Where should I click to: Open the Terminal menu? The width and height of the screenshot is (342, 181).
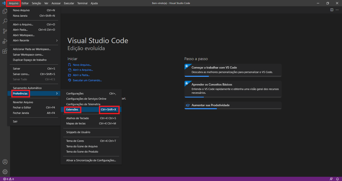[82, 3]
